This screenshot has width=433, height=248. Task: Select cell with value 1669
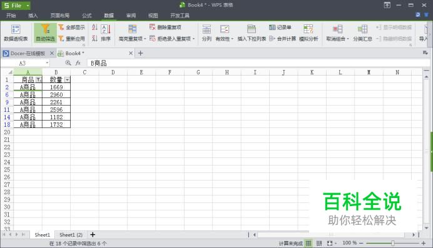point(56,87)
